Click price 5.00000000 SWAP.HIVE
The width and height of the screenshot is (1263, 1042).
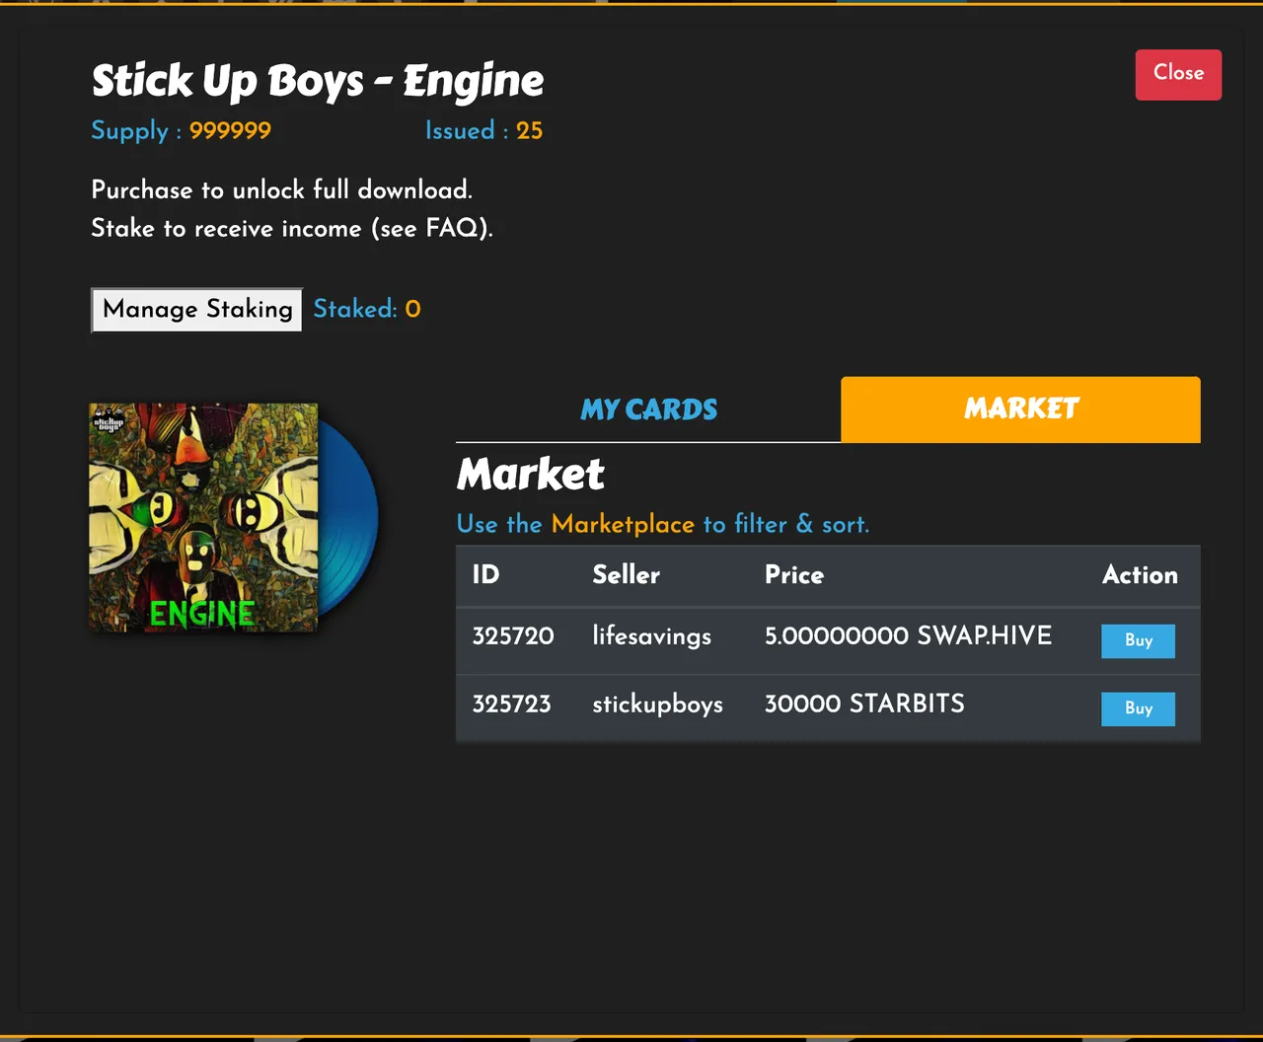(908, 636)
